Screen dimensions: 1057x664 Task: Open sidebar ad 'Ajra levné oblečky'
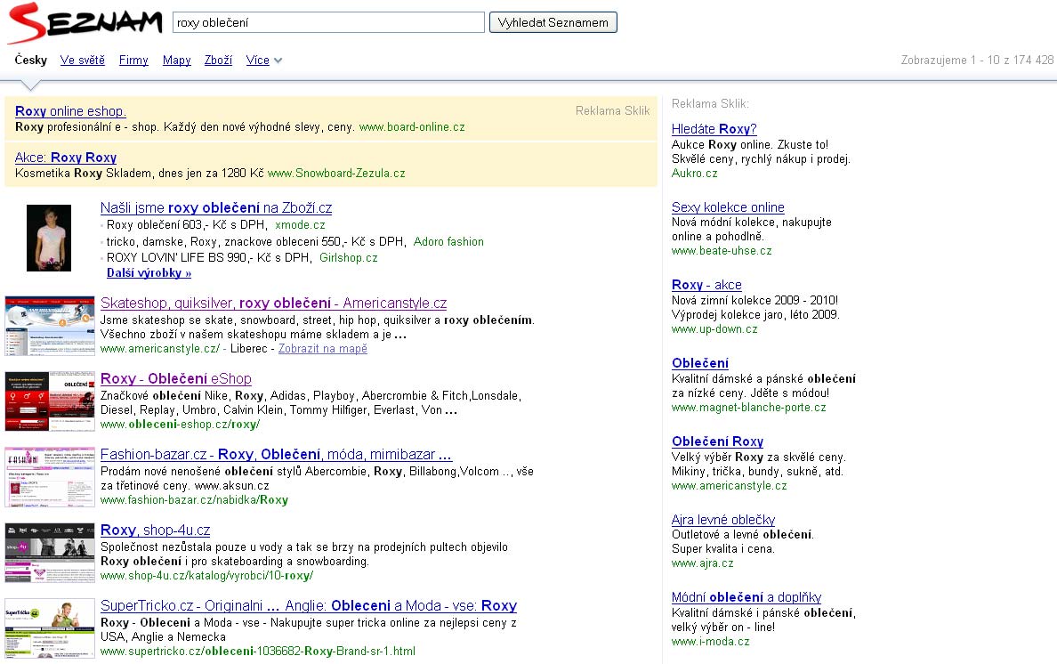(723, 519)
